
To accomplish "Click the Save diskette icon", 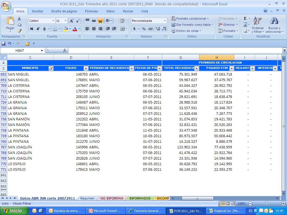I will [x=3, y=44].
